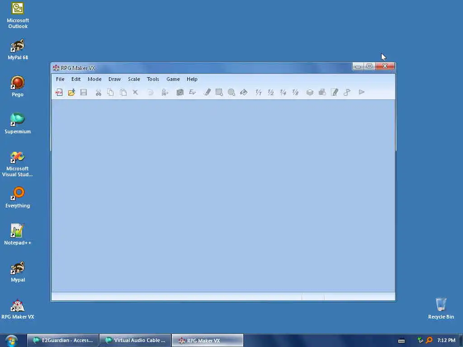Click the RPG Maker VX title bar app icon
Screen dimensions: 463x347
[x=56, y=68]
